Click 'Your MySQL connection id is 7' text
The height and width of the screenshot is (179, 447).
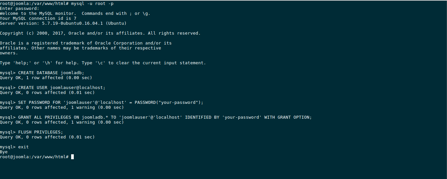click(38, 18)
